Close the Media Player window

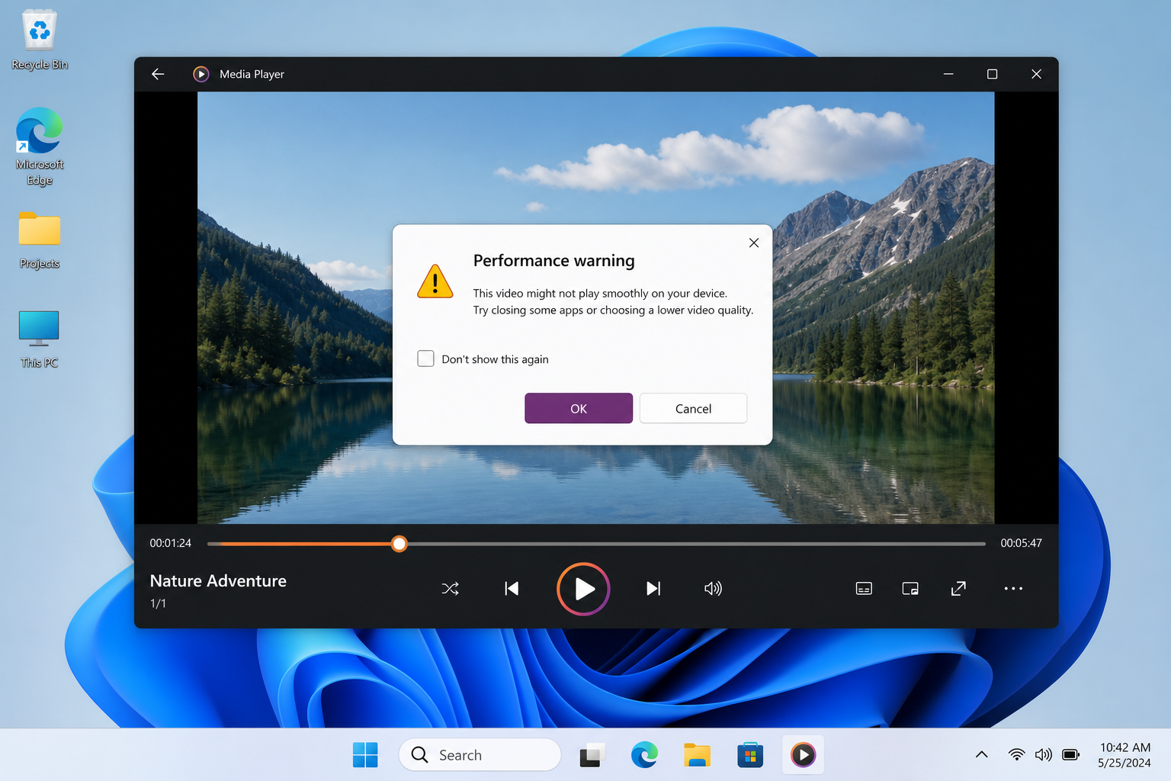point(1036,74)
